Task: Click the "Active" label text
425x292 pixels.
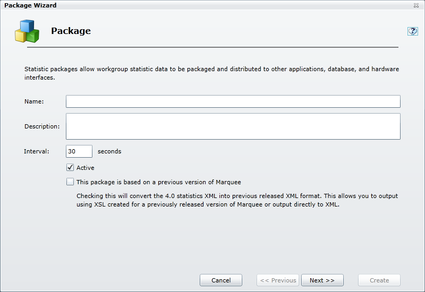Action: pyautogui.click(x=86, y=168)
